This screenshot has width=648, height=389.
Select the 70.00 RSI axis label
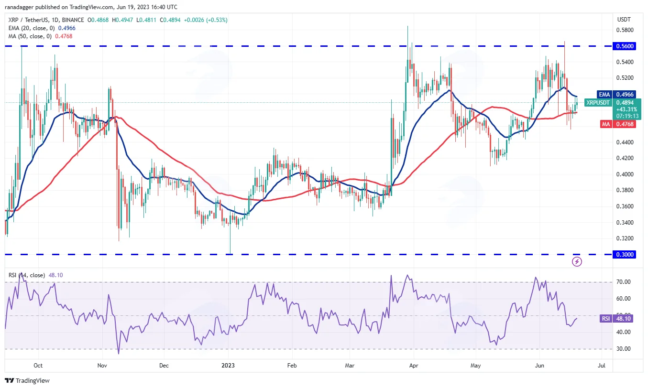pos(625,282)
